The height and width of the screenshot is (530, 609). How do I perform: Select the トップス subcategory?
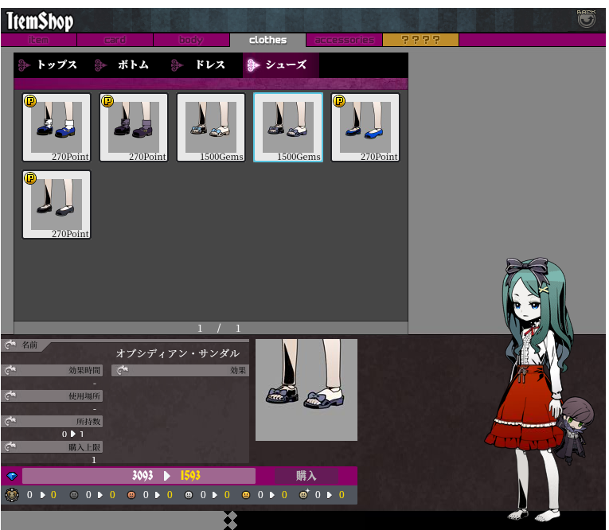49,65
